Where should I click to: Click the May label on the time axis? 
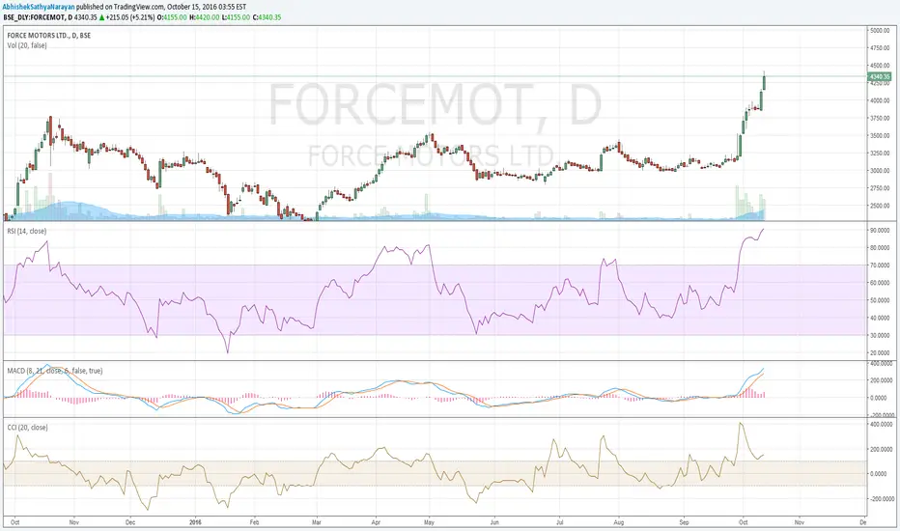point(430,522)
